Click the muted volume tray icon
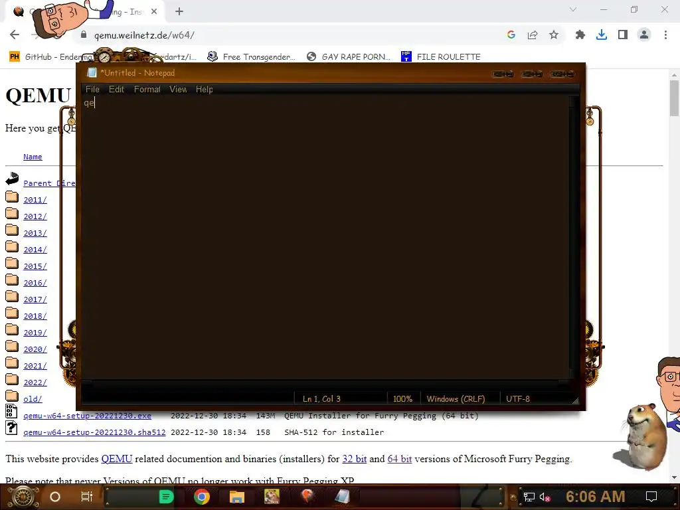 click(545, 497)
